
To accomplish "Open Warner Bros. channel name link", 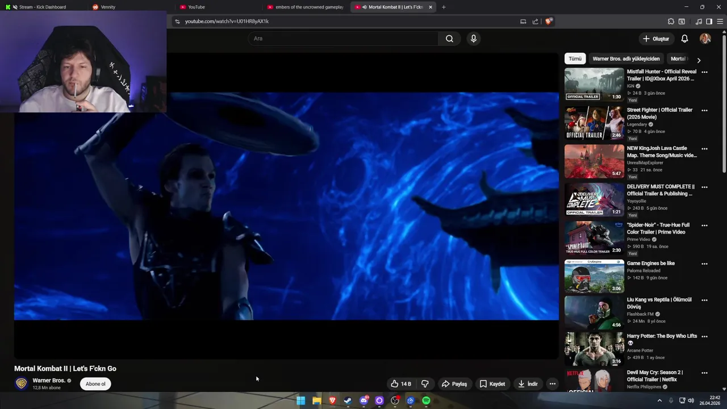I will (49, 381).
